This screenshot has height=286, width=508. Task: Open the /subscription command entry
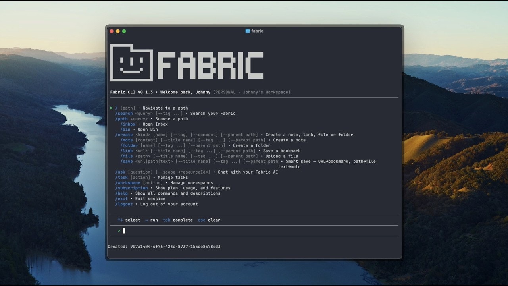pyautogui.click(x=173, y=188)
